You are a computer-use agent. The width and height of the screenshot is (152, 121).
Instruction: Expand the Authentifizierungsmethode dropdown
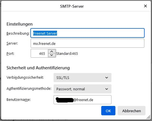click(x=83, y=89)
